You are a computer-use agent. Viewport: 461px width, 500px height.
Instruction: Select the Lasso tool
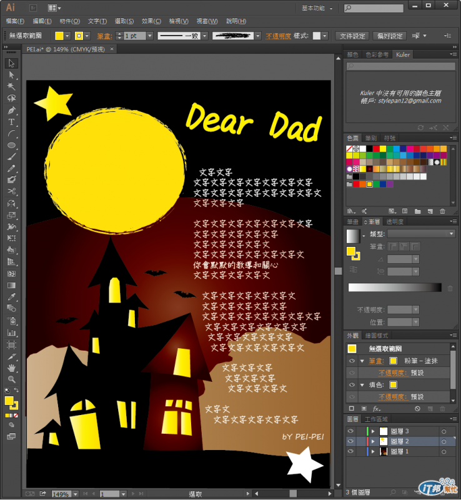11,98
